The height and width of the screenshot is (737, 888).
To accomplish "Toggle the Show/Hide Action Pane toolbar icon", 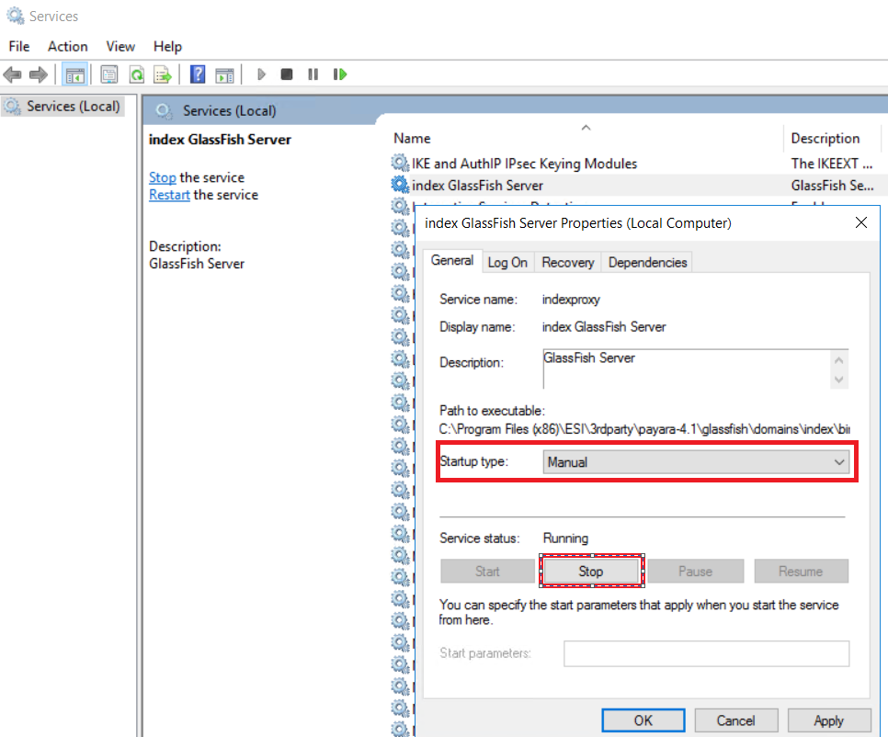I will (x=225, y=74).
